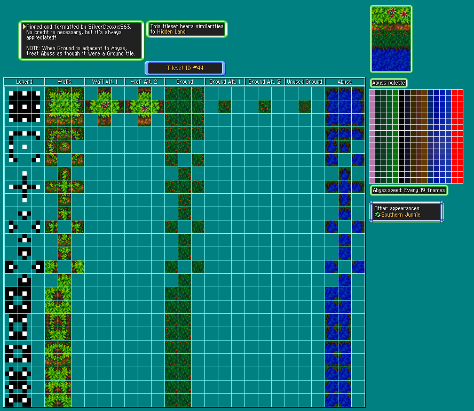Pick the top-right red swatch in Abyss palette
Viewport: 474px width, 411px height.
pyautogui.click(x=460, y=92)
